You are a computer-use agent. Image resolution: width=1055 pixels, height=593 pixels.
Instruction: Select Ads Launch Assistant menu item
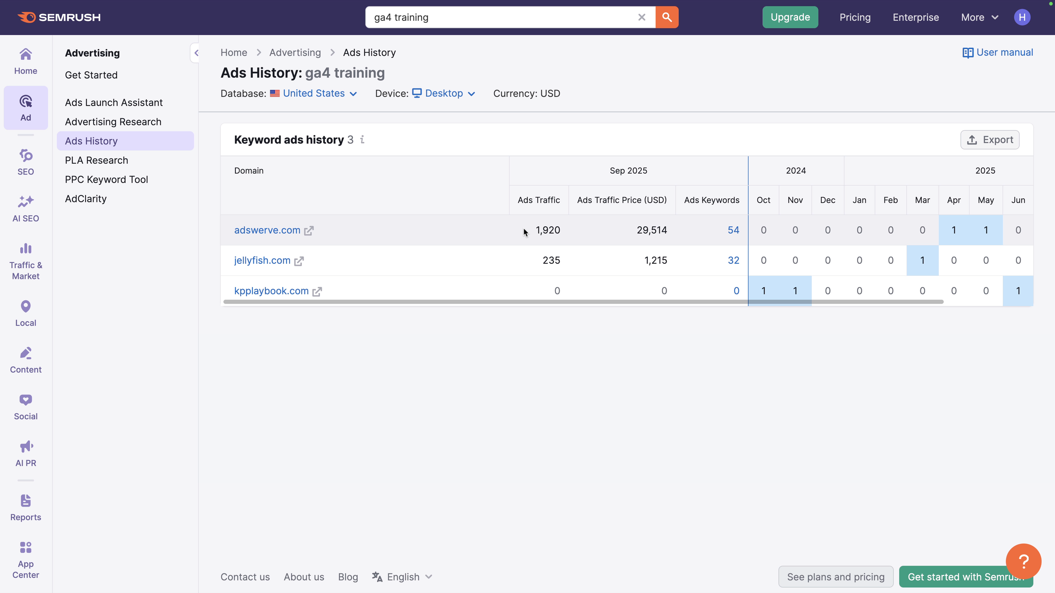click(x=113, y=102)
